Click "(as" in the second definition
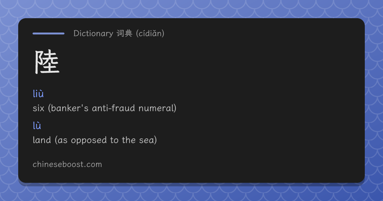This screenshot has height=201, width=383. click(x=61, y=140)
